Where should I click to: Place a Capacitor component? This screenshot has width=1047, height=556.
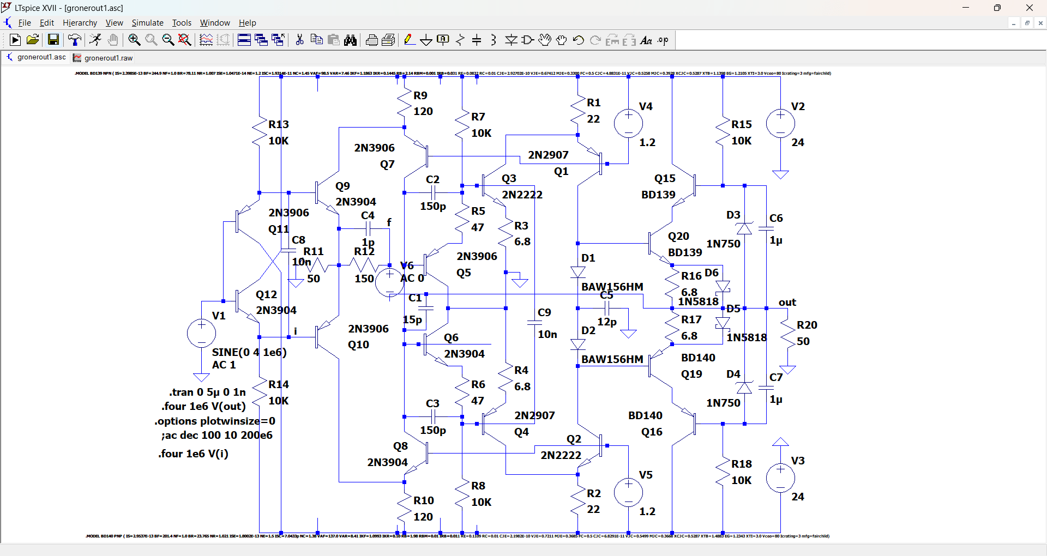[x=477, y=40]
